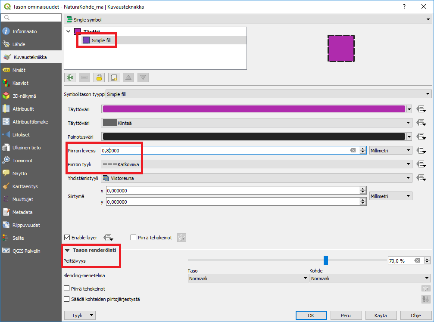This screenshot has width=434, height=322.
Task: Select the Simple fill tree item
Action: pyautogui.click(x=101, y=40)
